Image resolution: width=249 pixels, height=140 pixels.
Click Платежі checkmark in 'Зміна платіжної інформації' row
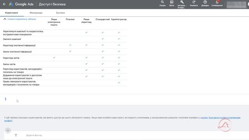tap(70, 51)
